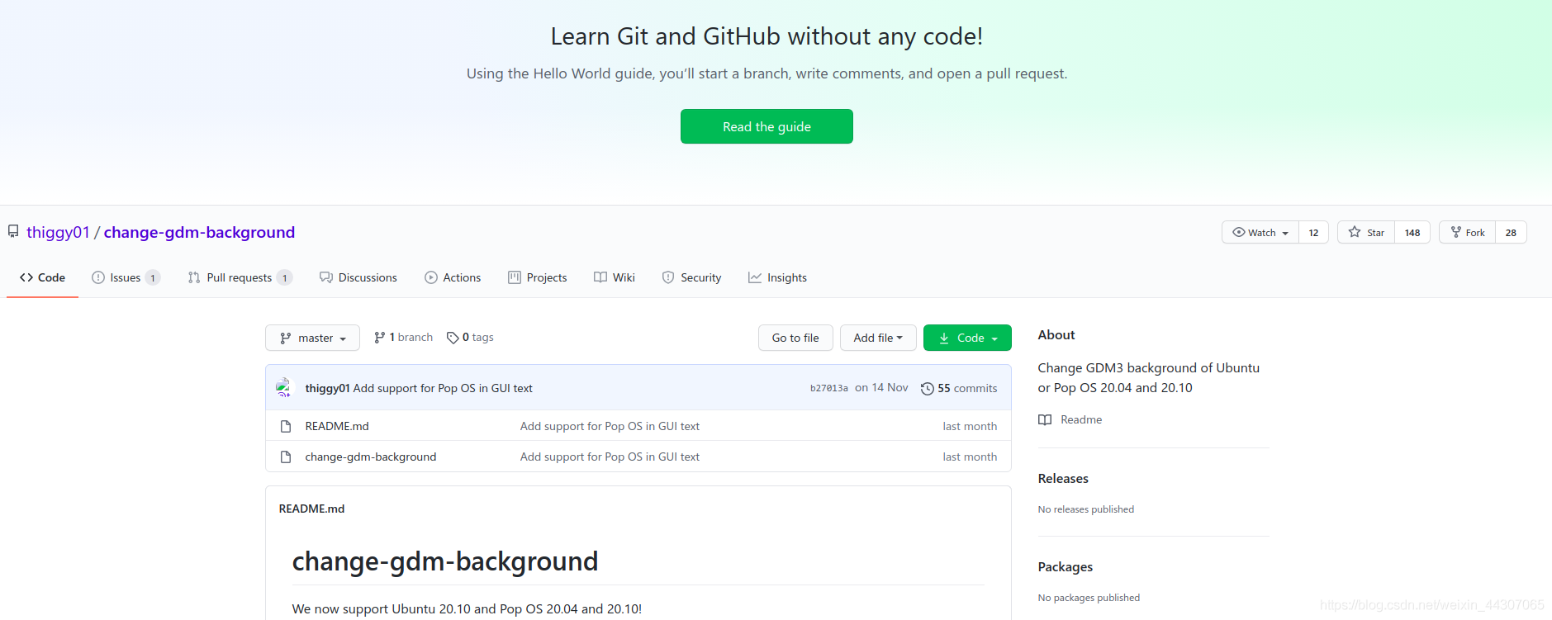Viewport: 1552px width, 620px height.
Task: Click the Go to file button
Action: click(795, 338)
